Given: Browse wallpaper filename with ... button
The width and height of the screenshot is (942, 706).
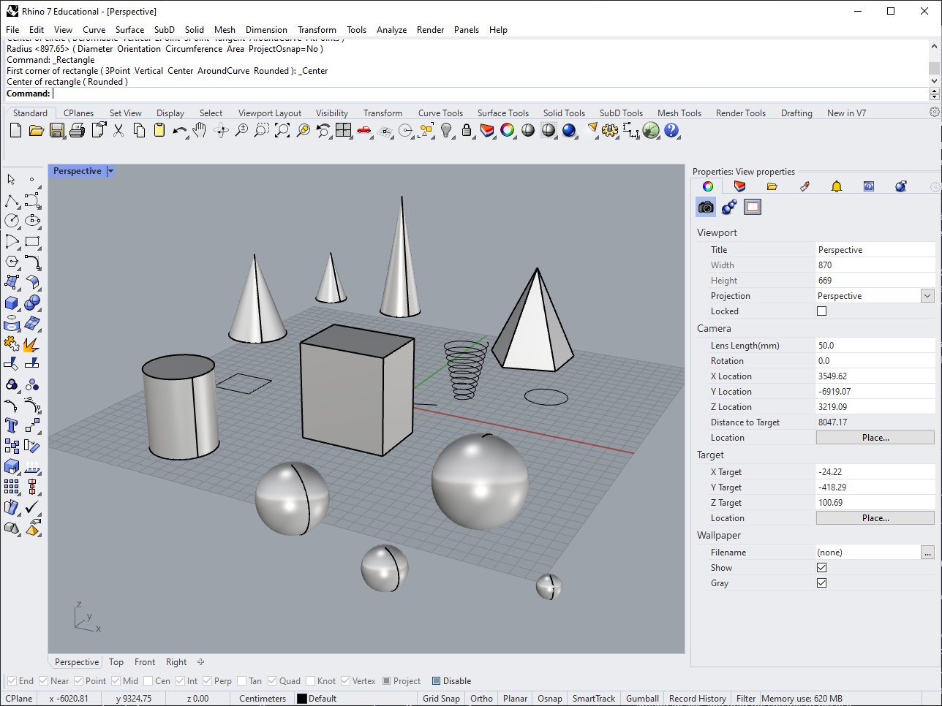Looking at the screenshot, I should point(927,553).
